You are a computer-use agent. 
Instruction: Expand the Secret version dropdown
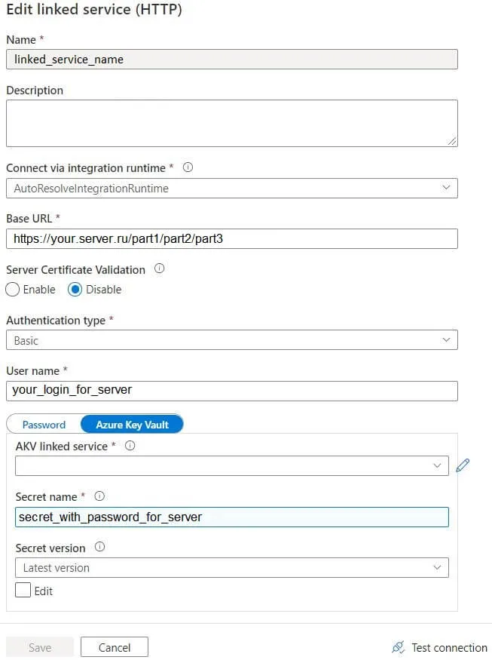tap(231, 567)
